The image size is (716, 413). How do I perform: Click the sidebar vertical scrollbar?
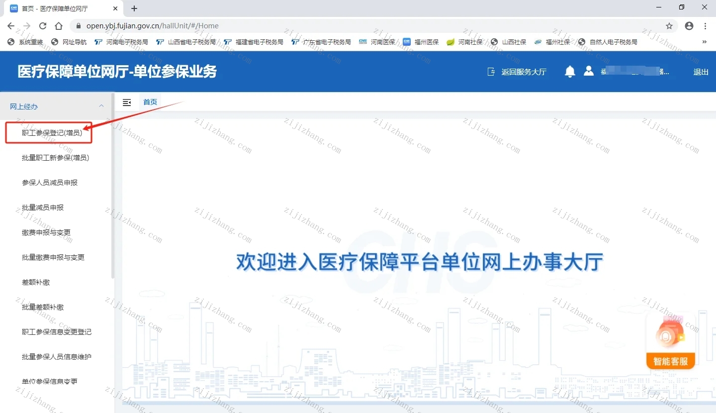113,186
